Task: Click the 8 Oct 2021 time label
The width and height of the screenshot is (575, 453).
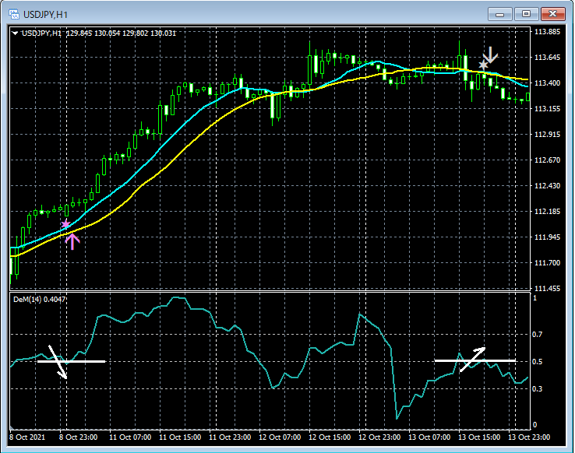Action: click(x=27, y=437)
